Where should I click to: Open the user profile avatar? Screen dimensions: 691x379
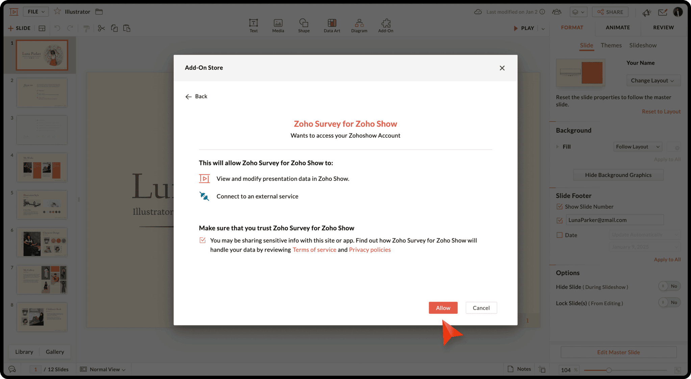pyautogui.click(x=677, y=12)
